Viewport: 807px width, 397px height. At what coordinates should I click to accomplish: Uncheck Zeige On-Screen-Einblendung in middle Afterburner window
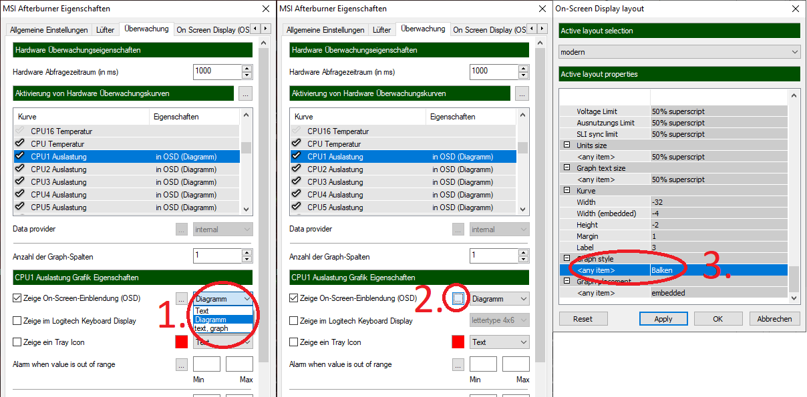(293, 298)
